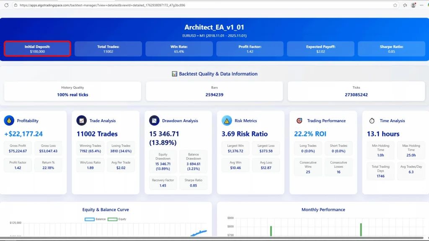Reload the page with the refresh icon
The height and width of the screenshot is (241, 429).
coord(6,5)
